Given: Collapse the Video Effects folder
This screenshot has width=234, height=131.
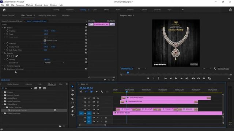Looking at the screenshot, I should pos(2,104).
